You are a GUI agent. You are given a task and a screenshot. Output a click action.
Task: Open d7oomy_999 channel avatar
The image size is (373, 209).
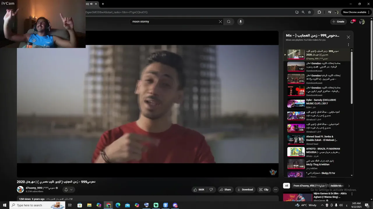click(x=20, y=190)
